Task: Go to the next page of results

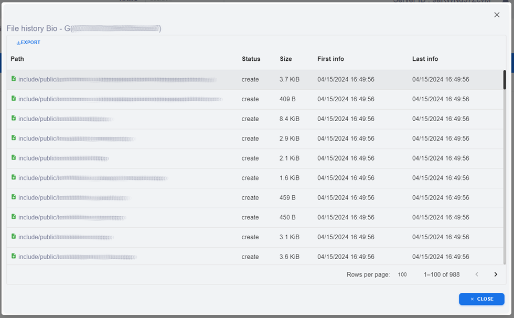Action: click(496, 274)
